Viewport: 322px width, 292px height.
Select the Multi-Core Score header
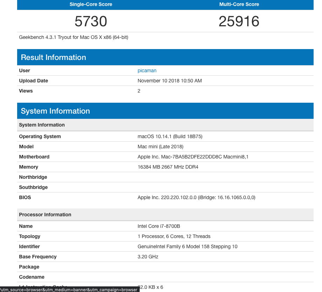click(239, 4)
